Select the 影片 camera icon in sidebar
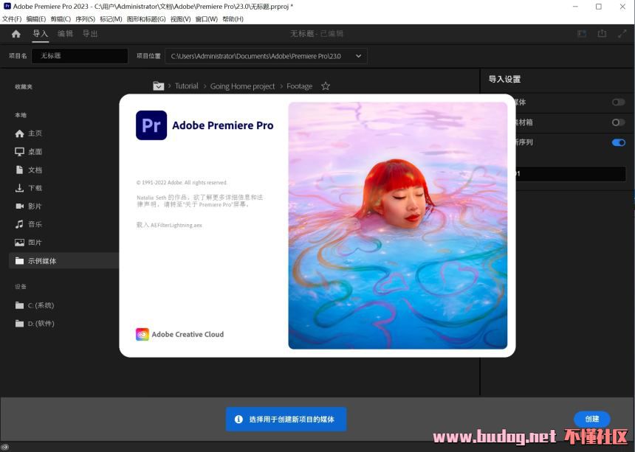Viewport: 635px width, 452px height. (19, 206)
